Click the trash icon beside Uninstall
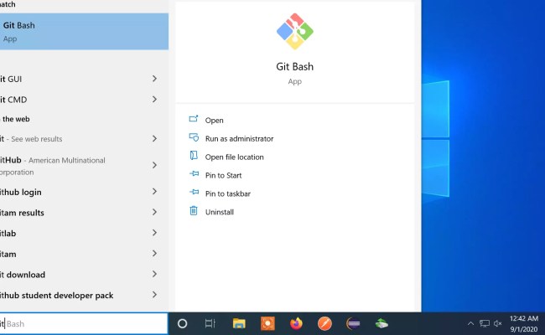The width and height of the screenshot is (545, 335). 194,210
